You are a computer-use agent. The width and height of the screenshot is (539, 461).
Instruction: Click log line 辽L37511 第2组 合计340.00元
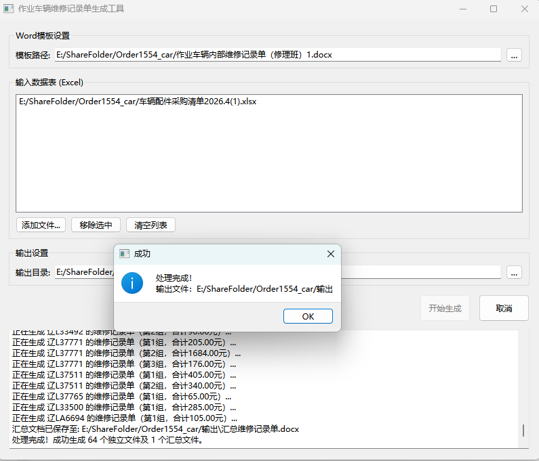point(124,386)
